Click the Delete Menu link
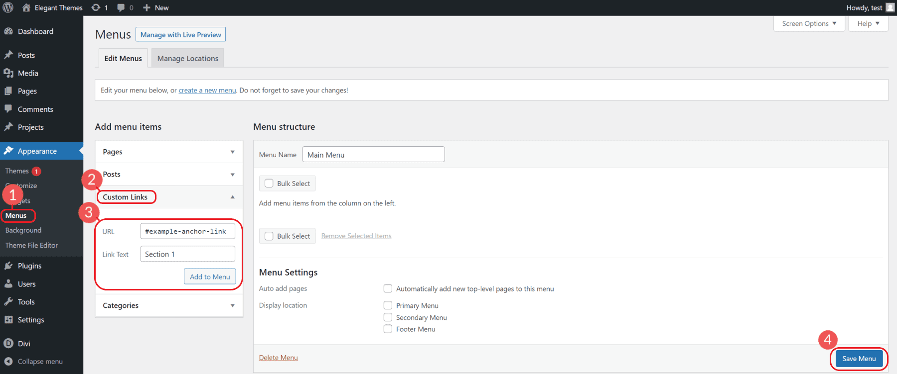 [x=278, y=358]
